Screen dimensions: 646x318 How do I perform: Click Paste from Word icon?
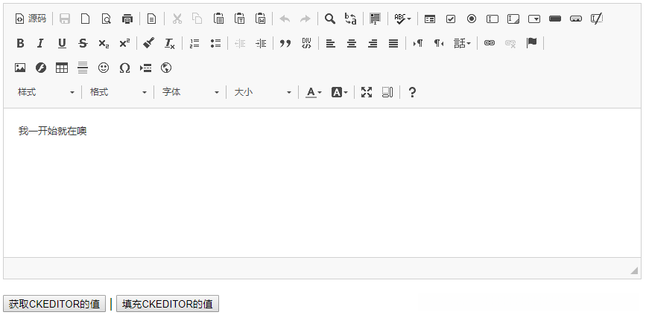click(x=260, y=19)
